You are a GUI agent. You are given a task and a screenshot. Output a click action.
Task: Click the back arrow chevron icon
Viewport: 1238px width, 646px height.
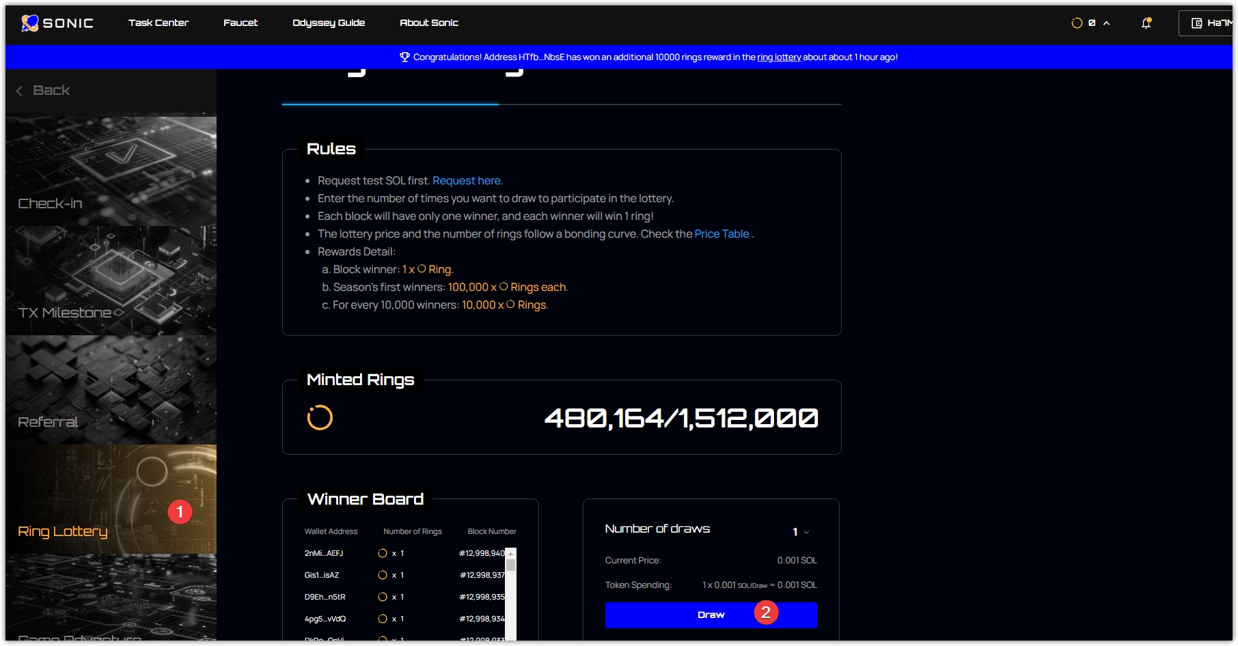point(20,91)
